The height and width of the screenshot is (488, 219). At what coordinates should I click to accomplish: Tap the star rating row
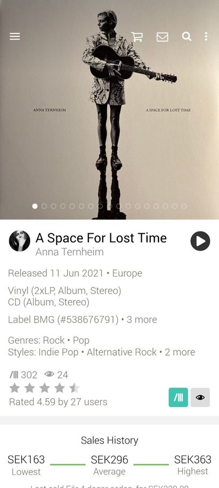coord(44,388)
